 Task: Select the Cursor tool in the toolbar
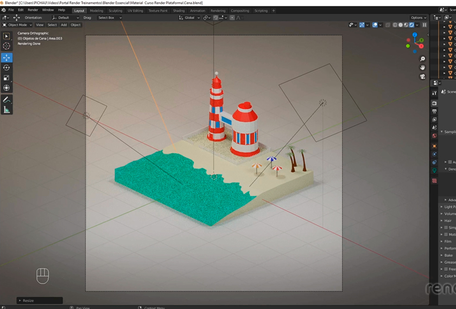(x=7, y=47)
